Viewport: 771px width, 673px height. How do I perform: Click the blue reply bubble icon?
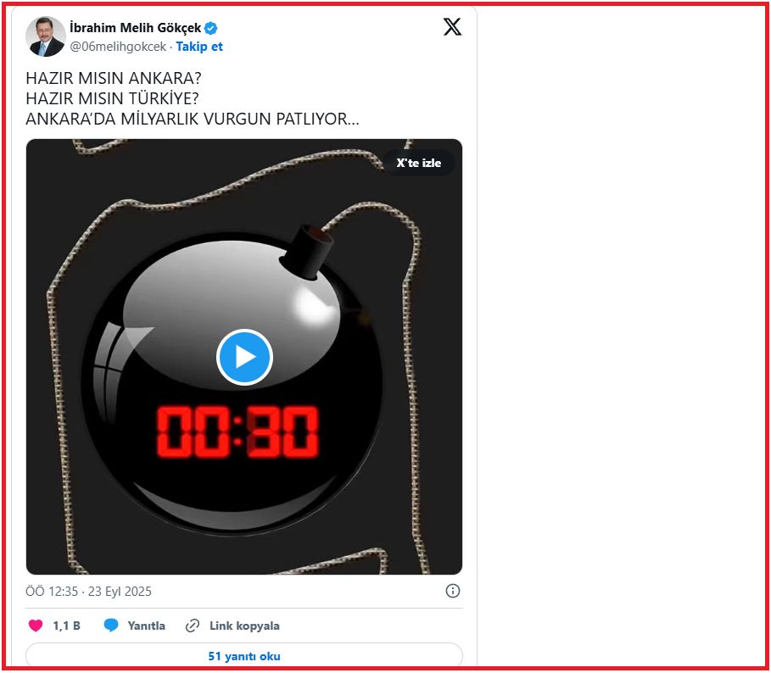tap(111, 626)
